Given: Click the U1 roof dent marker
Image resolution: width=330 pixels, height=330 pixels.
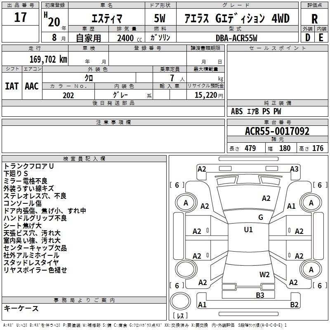Looking at the screenshot, I should (x=248, y=230).
